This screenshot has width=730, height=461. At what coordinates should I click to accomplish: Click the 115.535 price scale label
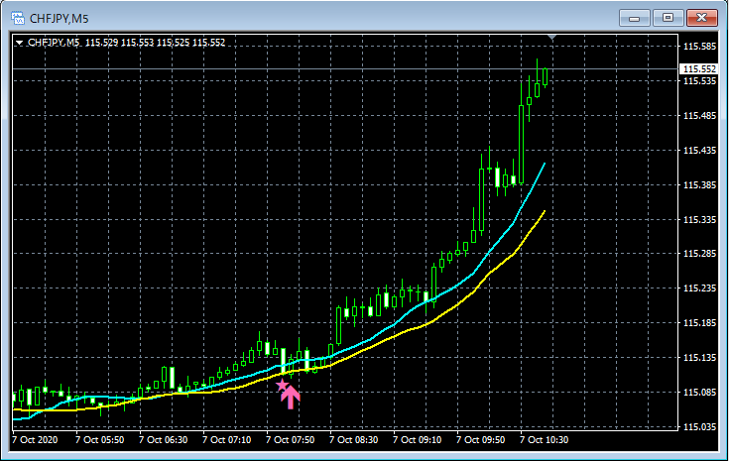699,81
